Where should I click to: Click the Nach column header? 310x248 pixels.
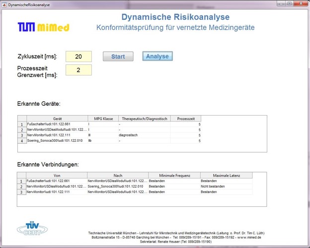(x=117, y=175)
